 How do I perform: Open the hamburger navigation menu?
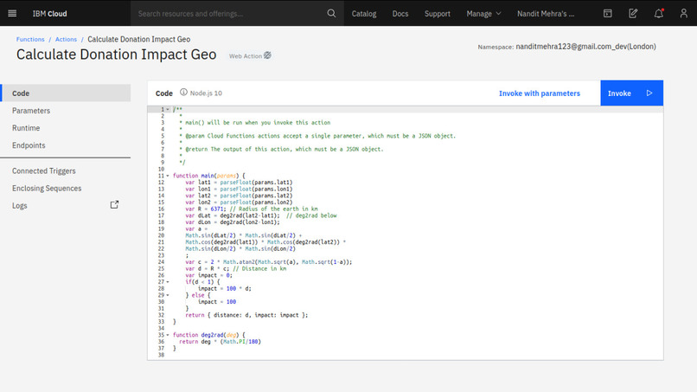point(12,13)
